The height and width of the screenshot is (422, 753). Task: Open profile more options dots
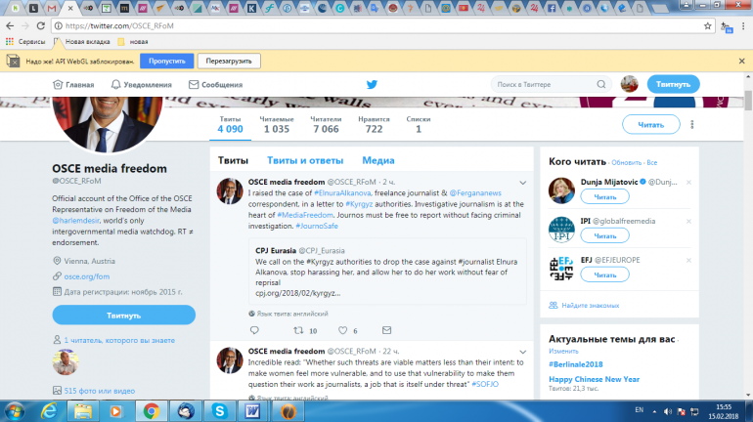click(x=692, y=125)
